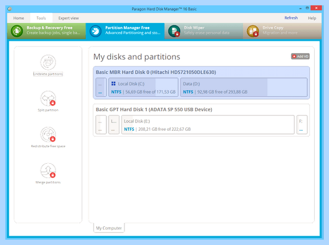The image size is (329, 245).
Task: Click Basic GPT Hard Disk 1 header
Action: pyautogui.click(x=154, y=109)
